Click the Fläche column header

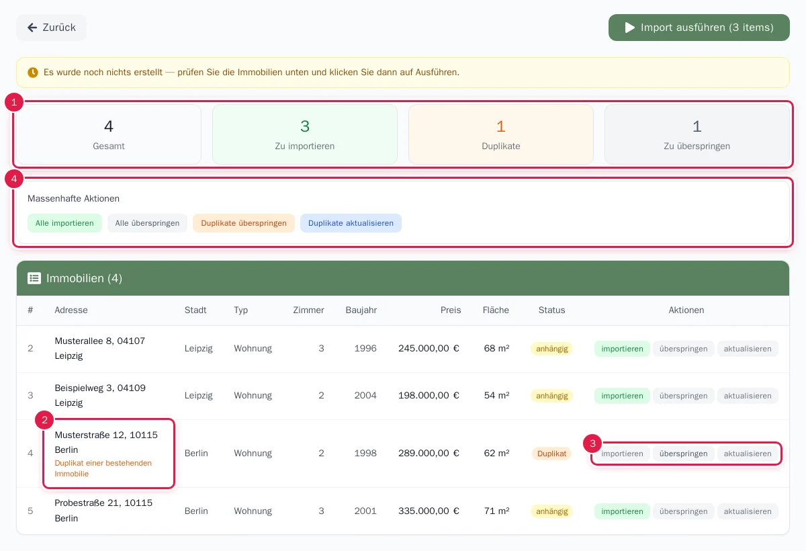[x=496, y=310]
